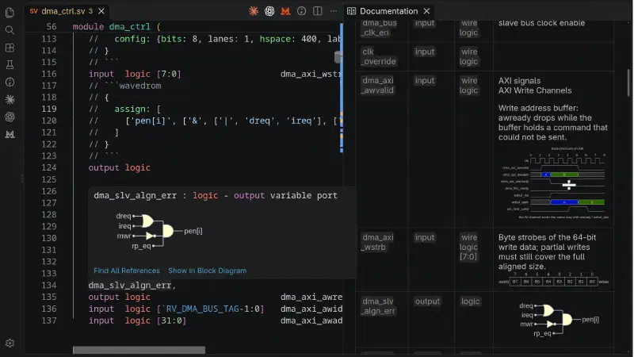
Task: Open the ChatGPT icon in activity bar
Action: 10,117
